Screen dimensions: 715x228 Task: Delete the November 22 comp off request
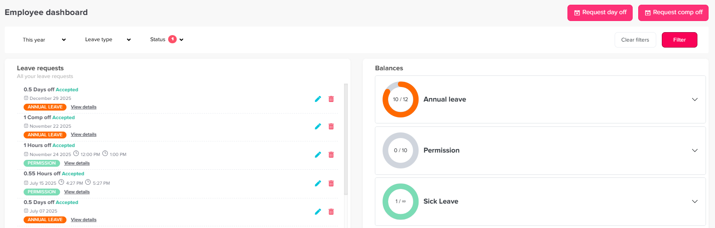(x=331, y=126)
